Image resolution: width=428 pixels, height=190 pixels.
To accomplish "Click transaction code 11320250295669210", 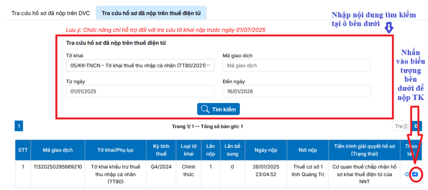I will pos(58,167).
